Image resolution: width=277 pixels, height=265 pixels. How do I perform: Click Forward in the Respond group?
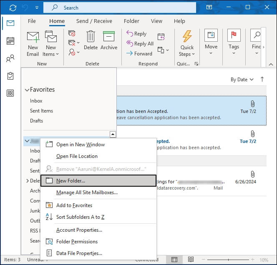pos(139,53)
